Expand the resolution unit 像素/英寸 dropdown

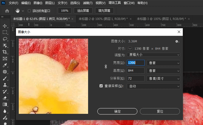[164, 79]
